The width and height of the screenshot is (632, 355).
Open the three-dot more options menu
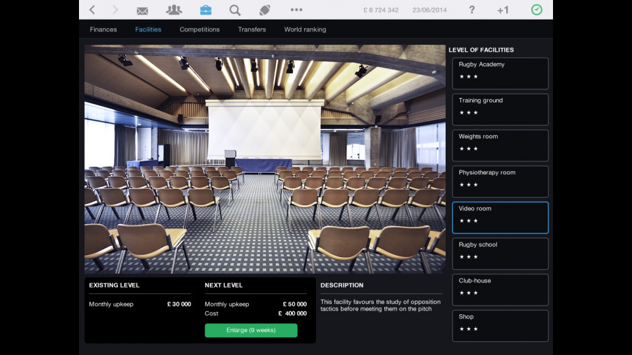pyautogui.click(x=296, y=10)
